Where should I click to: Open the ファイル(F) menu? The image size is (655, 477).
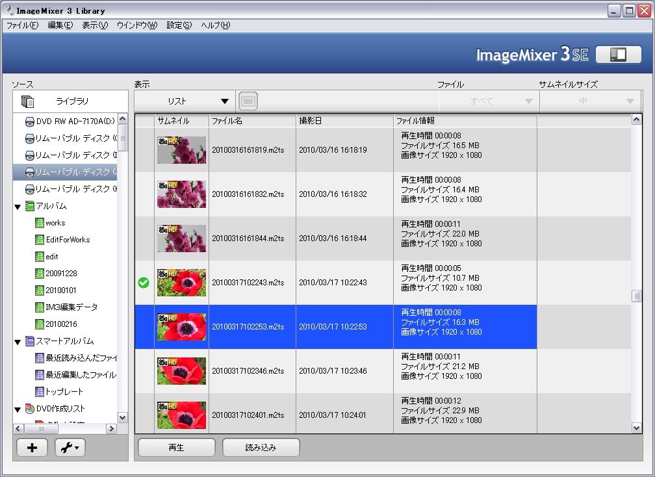coord(22,25)
